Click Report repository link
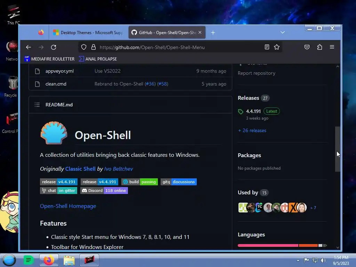356x267 pixels. pos(256,73)
